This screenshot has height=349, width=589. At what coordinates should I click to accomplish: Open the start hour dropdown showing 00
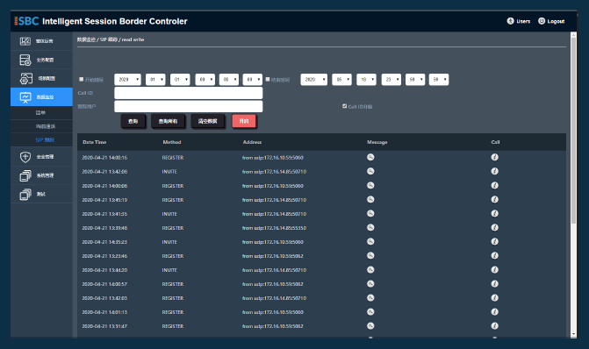click(x=205, y=80)
